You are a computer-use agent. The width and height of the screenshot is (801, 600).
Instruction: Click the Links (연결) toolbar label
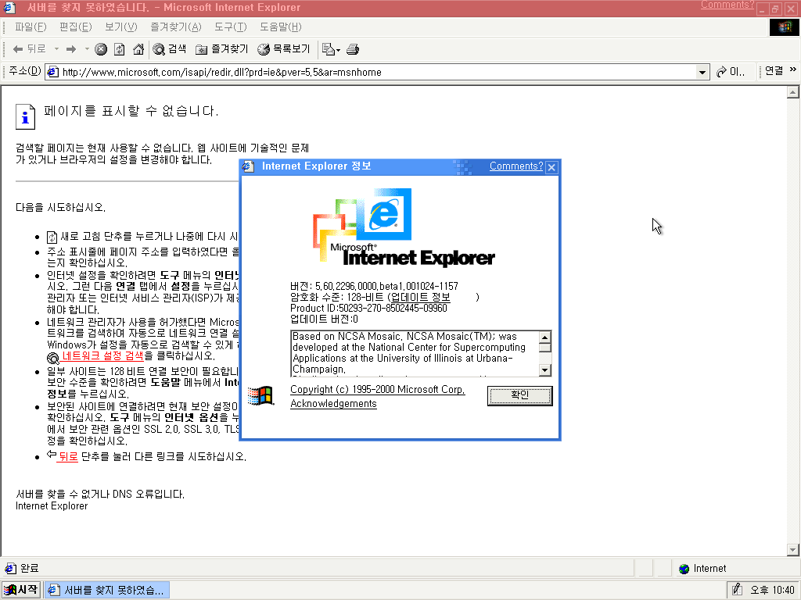(x=774, y=71)
